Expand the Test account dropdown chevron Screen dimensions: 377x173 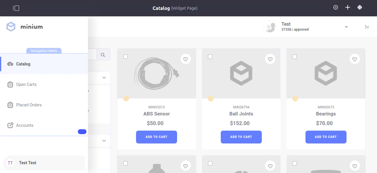(x=346, y=27)
